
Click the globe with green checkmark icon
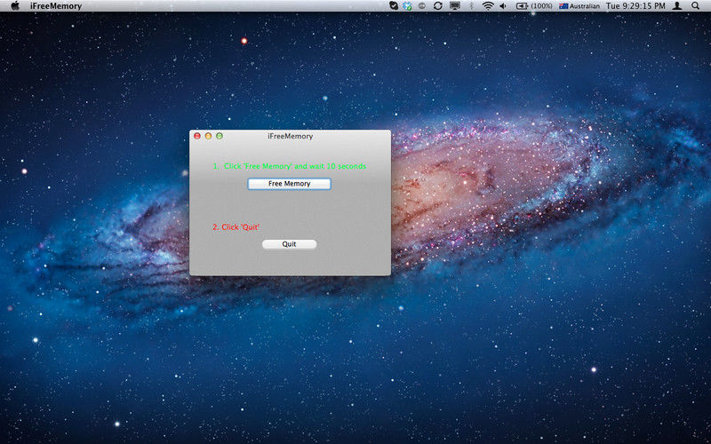[407, 6]
